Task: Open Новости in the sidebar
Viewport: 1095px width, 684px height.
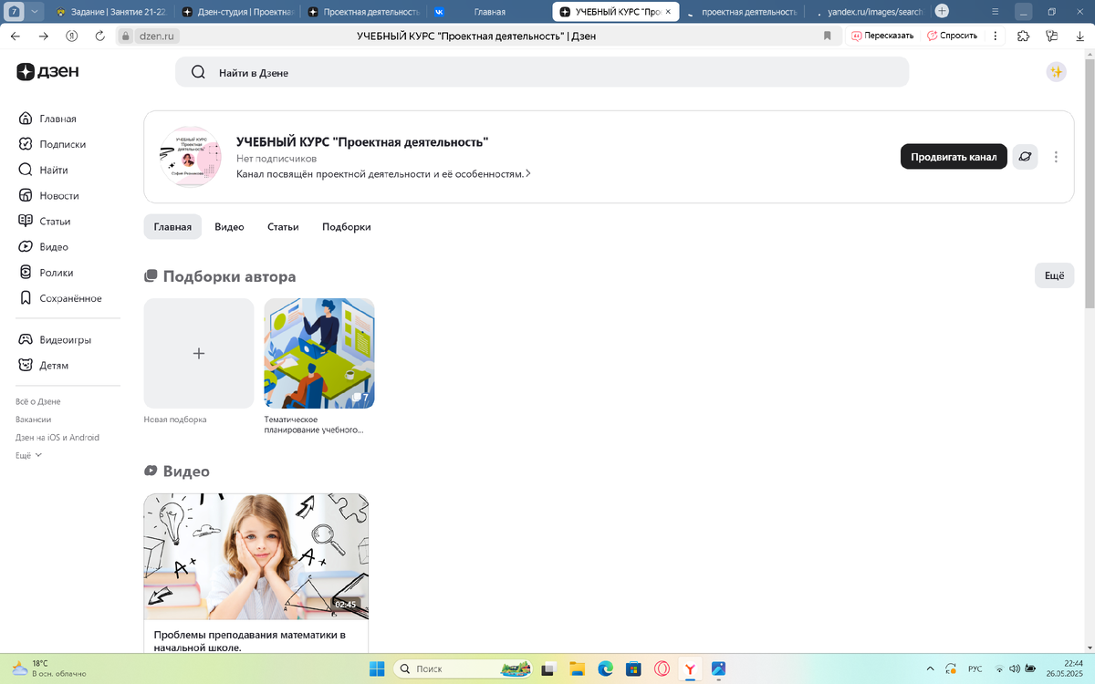Action: click(x=48, y=195)
